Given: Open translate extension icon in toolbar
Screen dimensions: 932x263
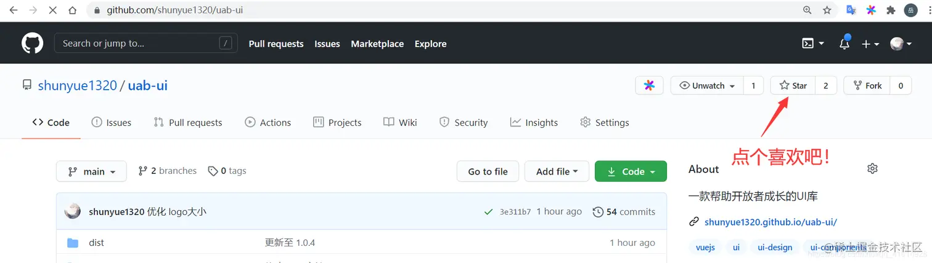Looking at the screenshot, I should coord(851,10).
